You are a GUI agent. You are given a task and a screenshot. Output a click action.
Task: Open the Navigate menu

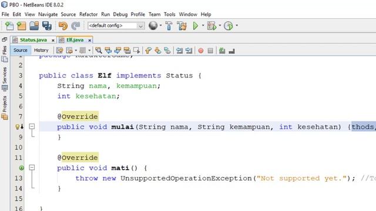48,14
